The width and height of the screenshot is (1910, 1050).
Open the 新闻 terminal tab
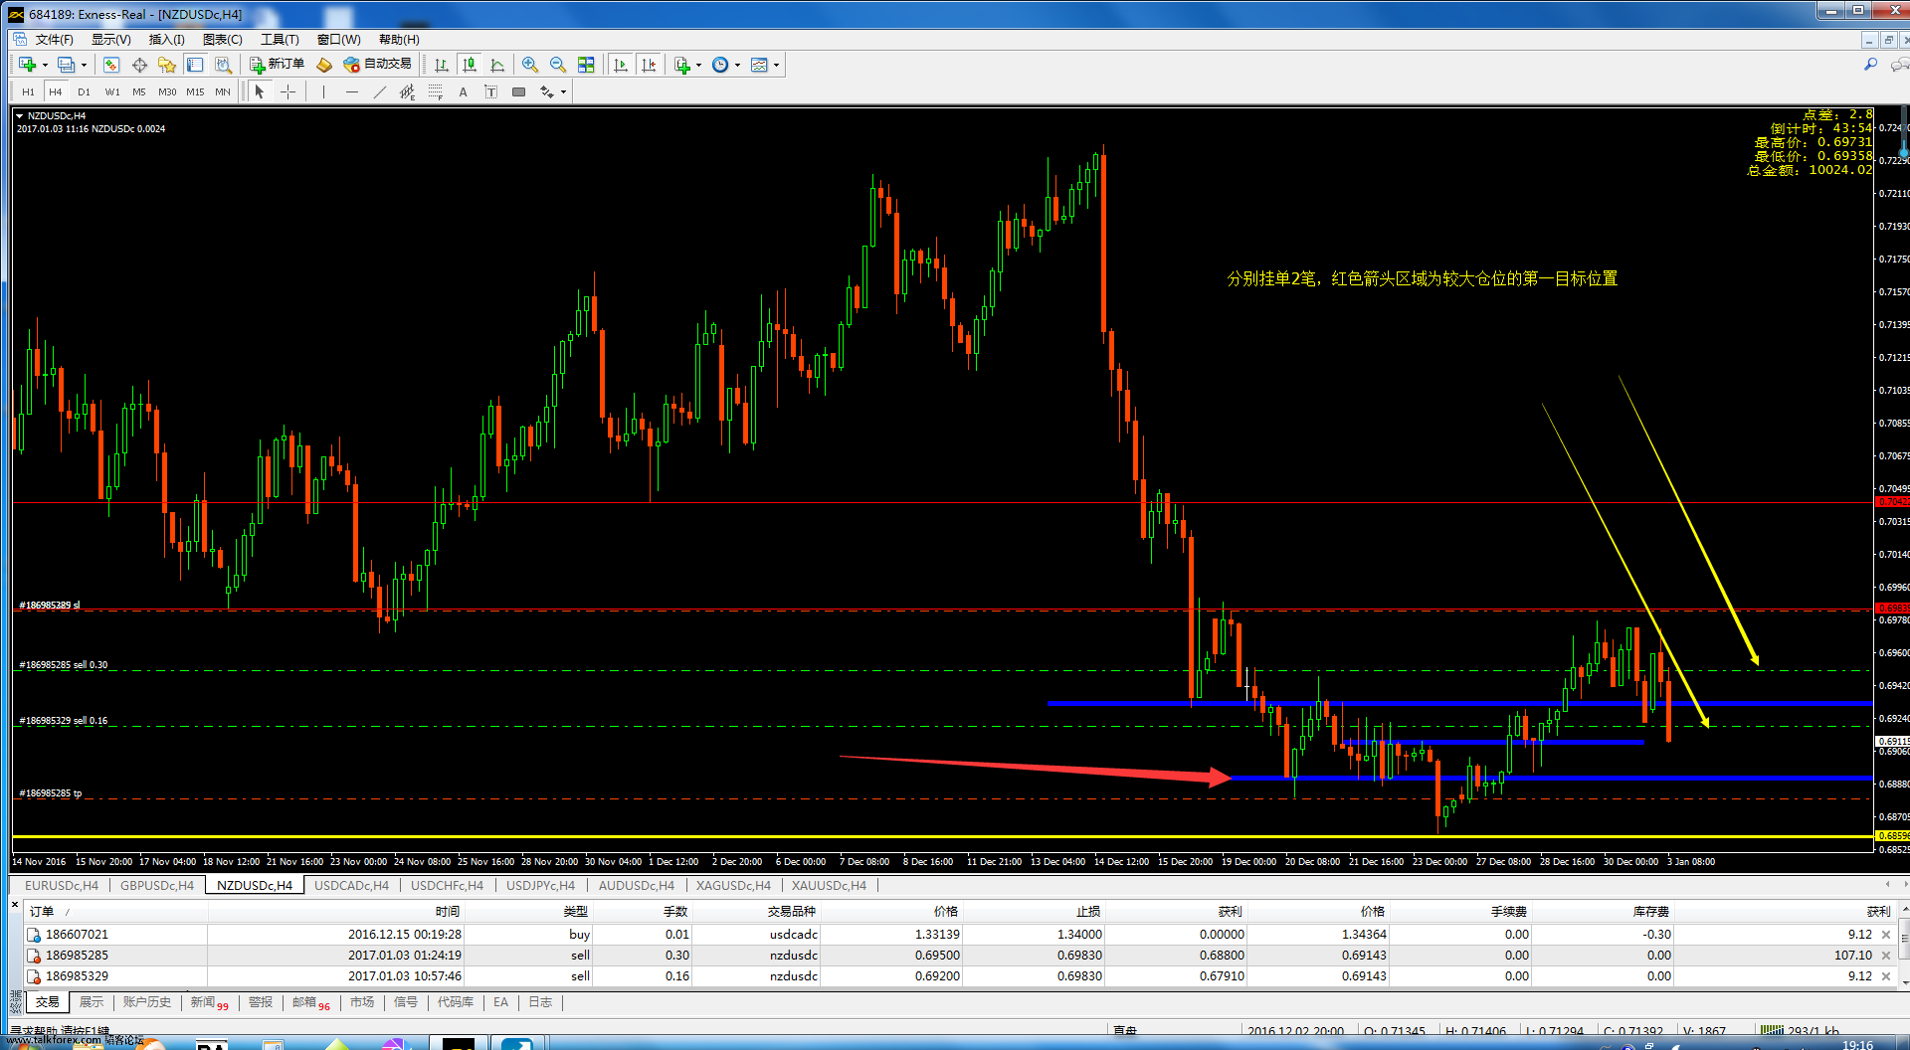[x=209, y=1002]
